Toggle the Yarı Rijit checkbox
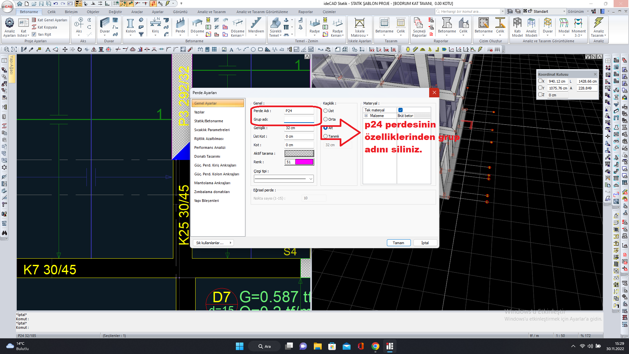 click(34, 34)
